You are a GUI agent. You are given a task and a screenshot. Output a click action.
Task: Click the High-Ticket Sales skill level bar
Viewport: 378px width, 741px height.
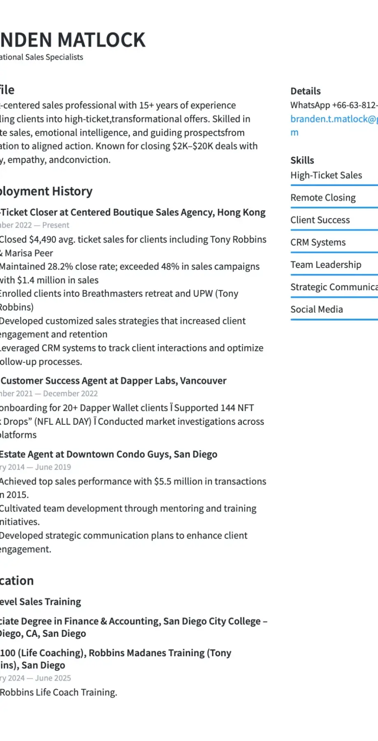[x=334, y=185]
